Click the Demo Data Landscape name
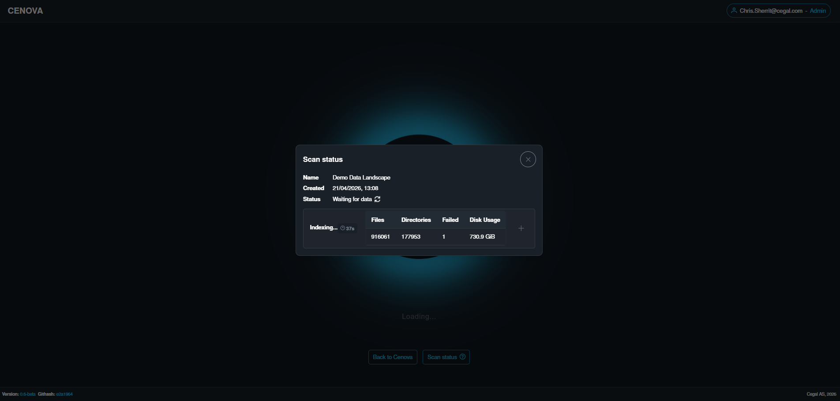The width and height of the screenshot is (840, 401). coord(361,177)
